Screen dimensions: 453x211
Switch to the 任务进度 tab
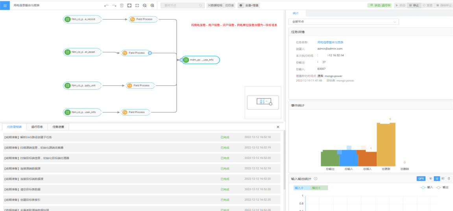58,127
